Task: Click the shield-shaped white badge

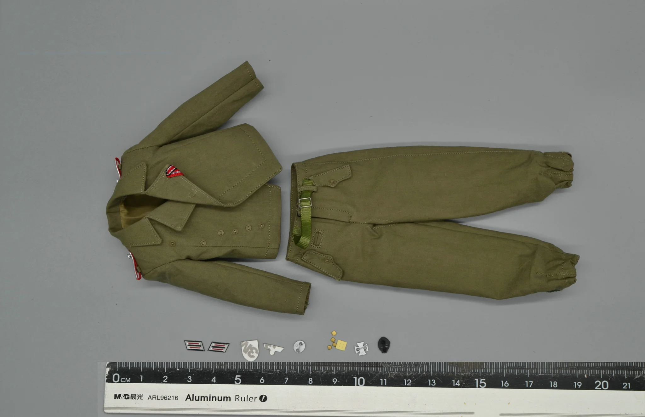Action: (250, 350)
